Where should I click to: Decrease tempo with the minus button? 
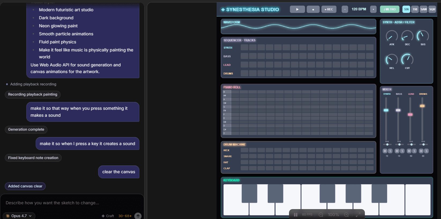pos(345,9)
